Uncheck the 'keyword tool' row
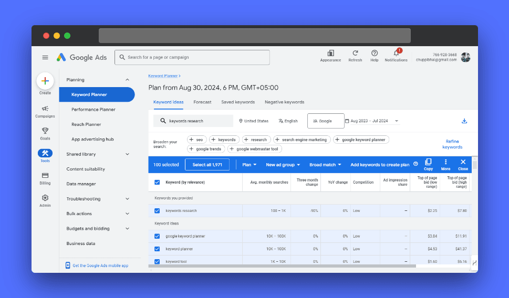The image size is (509, 298). coord(157,261)
